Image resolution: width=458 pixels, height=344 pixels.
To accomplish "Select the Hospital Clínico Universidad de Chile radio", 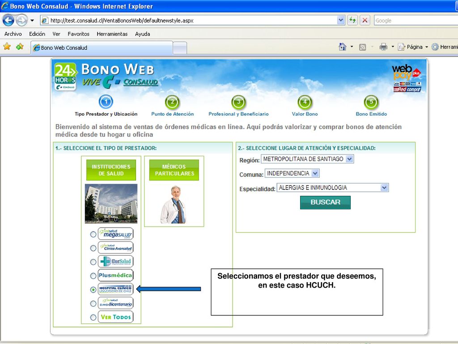I will pyautogui.click(x=93, y=290).
